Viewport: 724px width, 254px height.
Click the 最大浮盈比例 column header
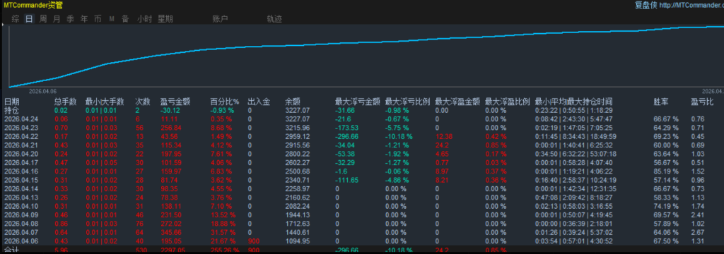508,102
